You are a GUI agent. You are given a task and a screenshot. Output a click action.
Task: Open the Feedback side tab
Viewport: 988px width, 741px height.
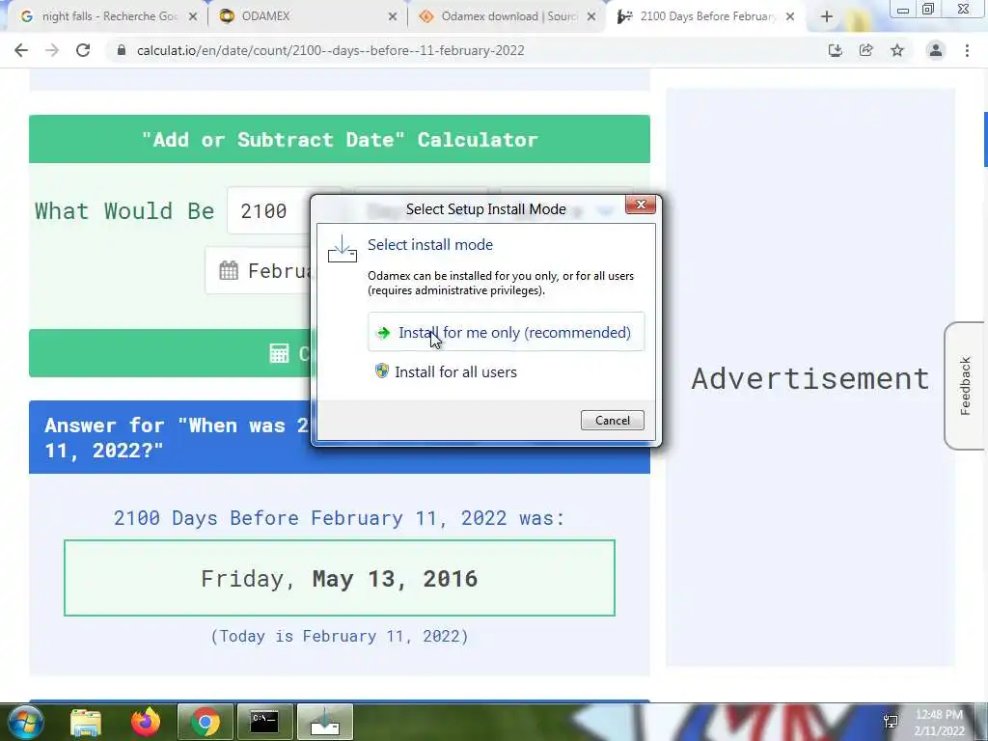[x=965, y=386]
